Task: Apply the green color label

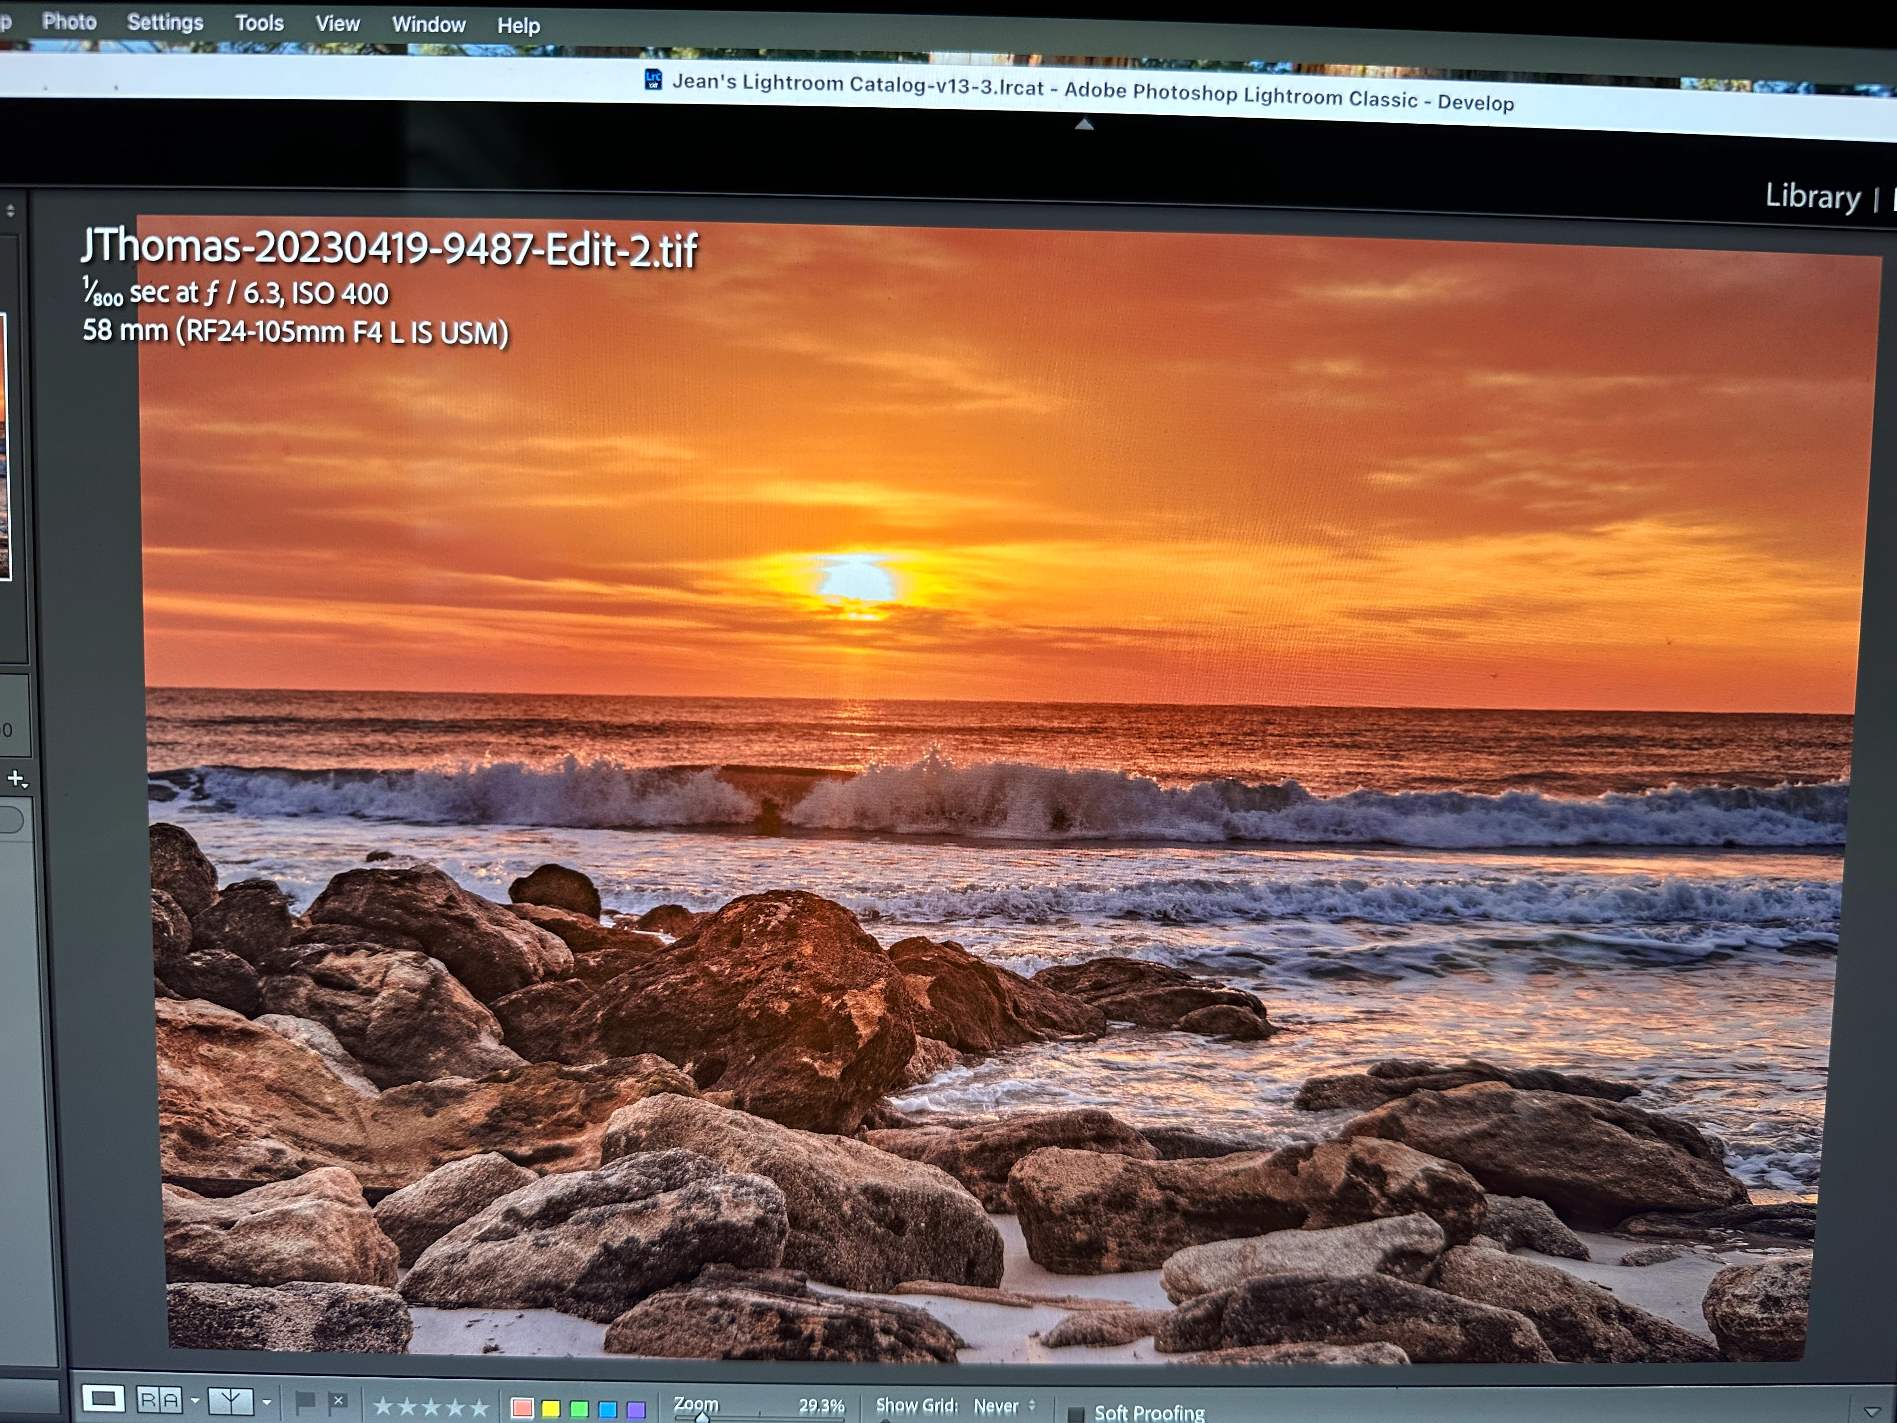Action: 580,1409
